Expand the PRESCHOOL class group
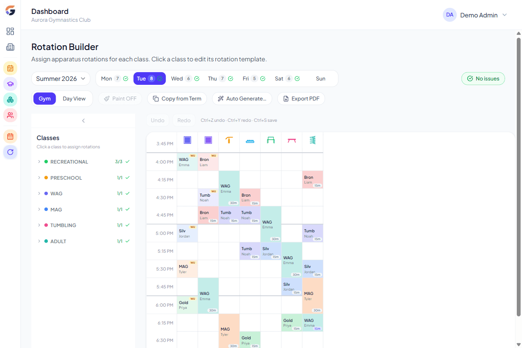Screen dimensions: 522x348 [x=84, y=178]
